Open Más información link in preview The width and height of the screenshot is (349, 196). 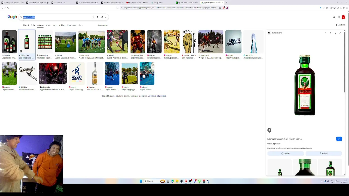pyautogui.click(x=307, y=148)
